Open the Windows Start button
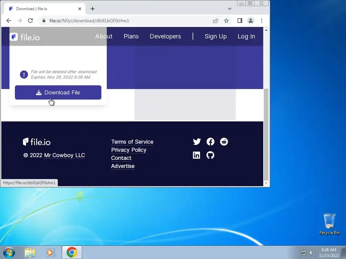This screenshot has width=346, height=259. [9, 252]
